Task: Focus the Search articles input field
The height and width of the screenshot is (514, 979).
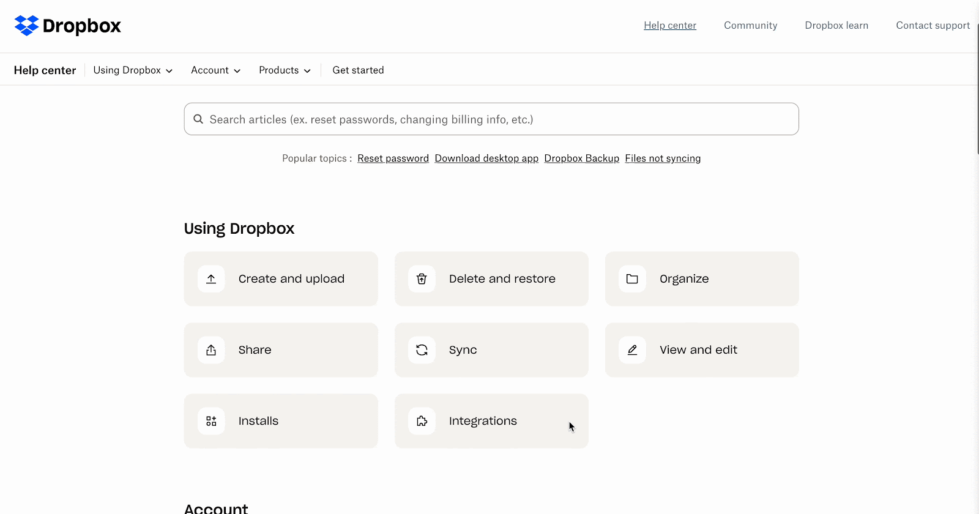Action: (491, 119)
